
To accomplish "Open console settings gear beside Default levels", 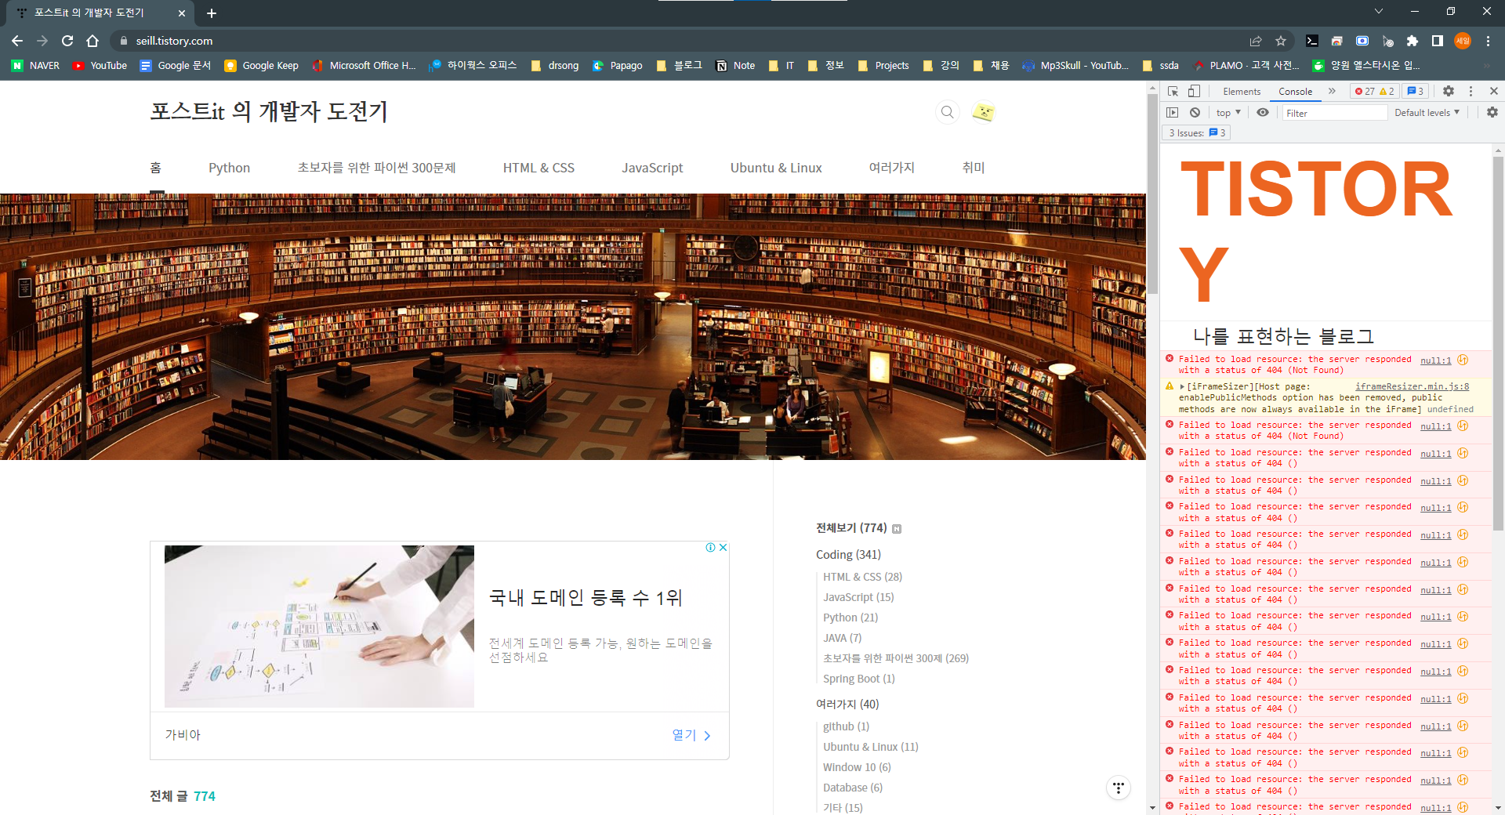I will pos(1492,113).
